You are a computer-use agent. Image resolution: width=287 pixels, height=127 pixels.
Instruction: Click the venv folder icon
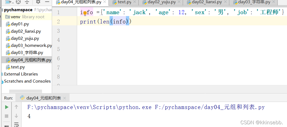[x=8, y=17]
